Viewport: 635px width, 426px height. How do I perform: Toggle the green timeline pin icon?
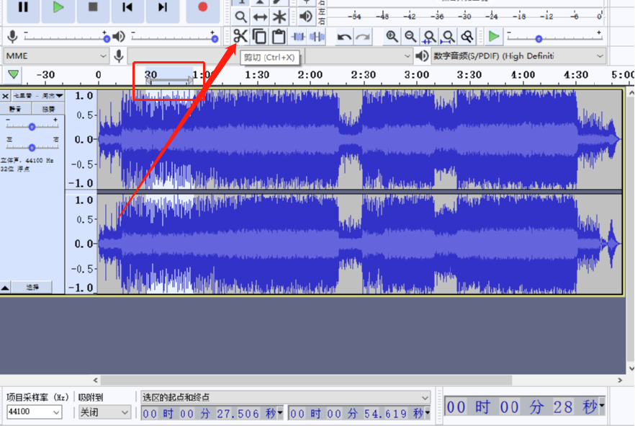14,74
